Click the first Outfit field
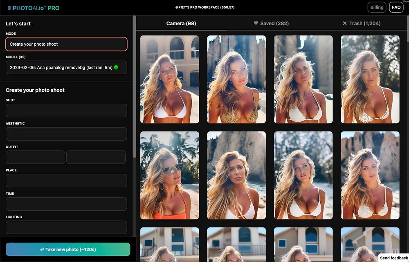 (35, 157)
